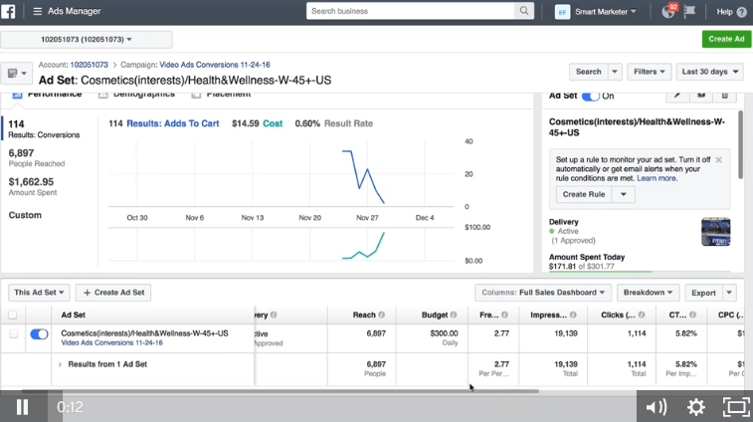This screenshot has width=753, height=422.
Task: Click the side panel vertical scrollbar
Action: click(x=740, y=144)
